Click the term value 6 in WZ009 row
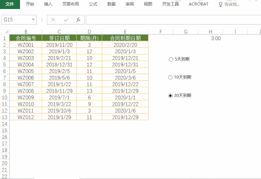The height and width of the screenshot is (179, 261). (x=89, y=97)
